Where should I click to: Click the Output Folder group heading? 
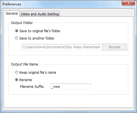(x=22, y=23)
